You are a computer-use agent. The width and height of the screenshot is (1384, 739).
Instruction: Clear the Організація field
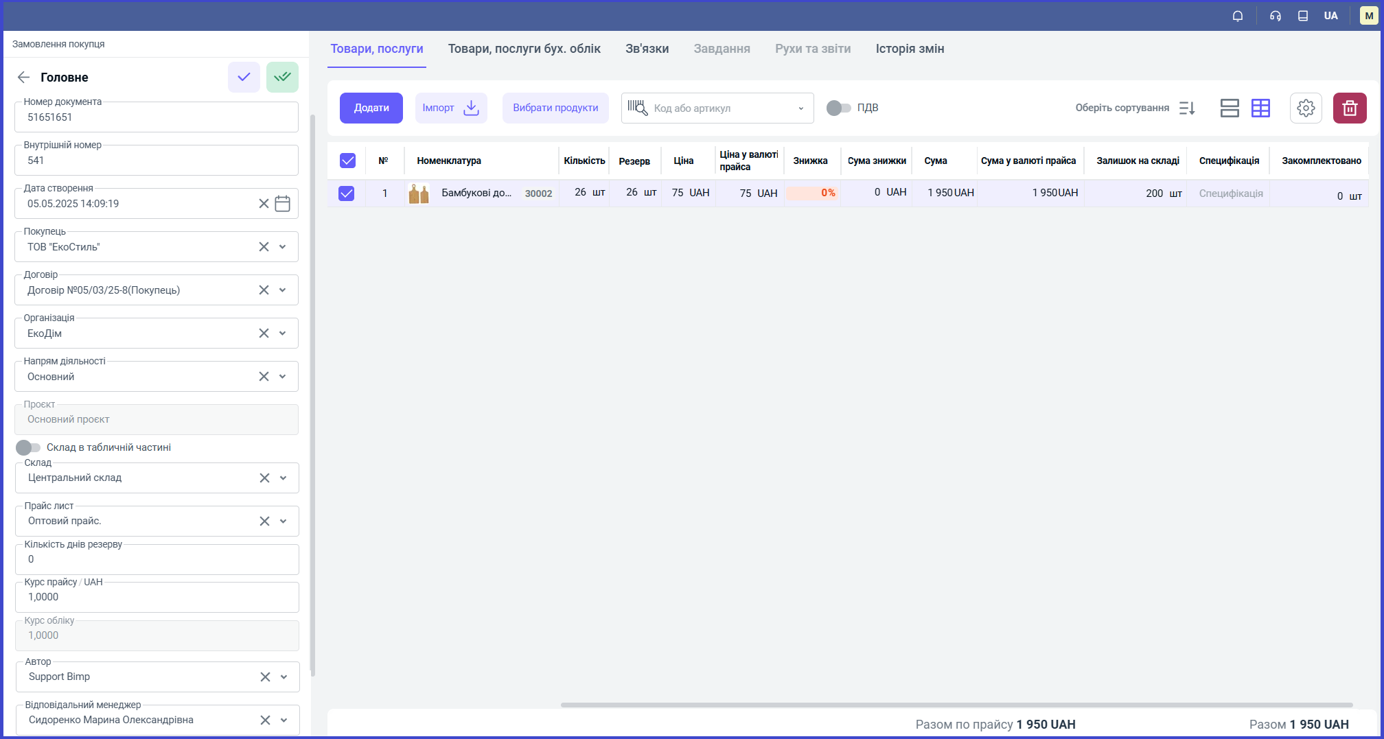click(x=264, y=333)
